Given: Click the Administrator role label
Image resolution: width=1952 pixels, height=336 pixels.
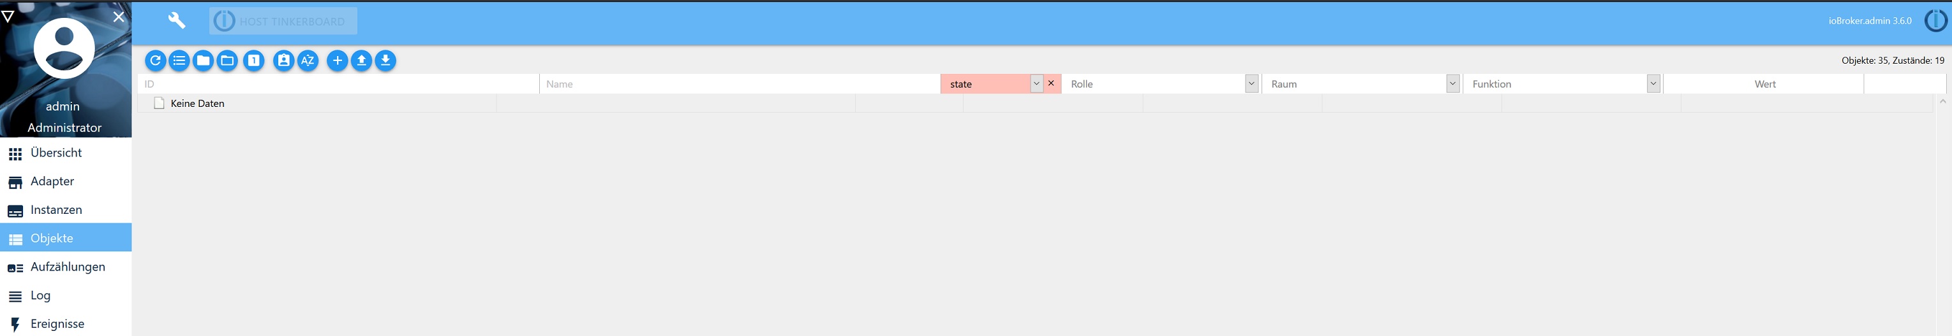Looking at the screenshot, I should pyautogui.click(x=64, y=128).
